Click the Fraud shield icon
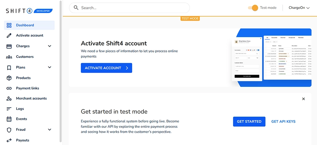This screenshot has height=145, width=317. (x=9, y=130)
